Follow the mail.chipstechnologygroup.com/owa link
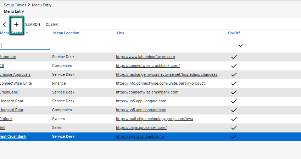The height and width of the screenshot is (159, 301). tap(155, 119)
